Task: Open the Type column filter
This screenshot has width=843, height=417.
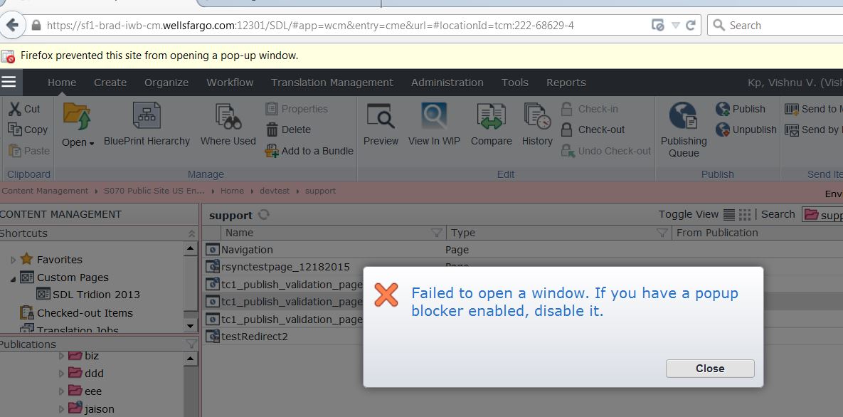Action: [662, 233]
